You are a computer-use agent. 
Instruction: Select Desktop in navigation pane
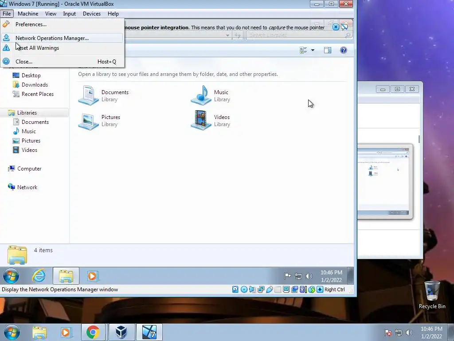click(31, 75)
